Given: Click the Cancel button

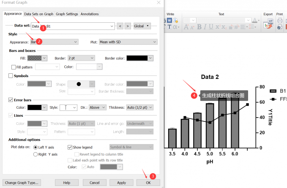Looking at the screenshot, I should [x=95, y=183].
